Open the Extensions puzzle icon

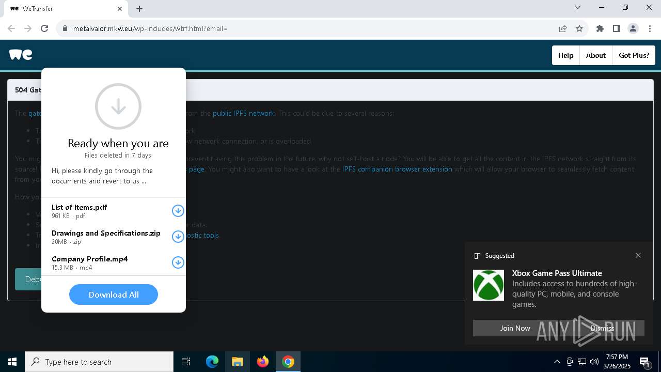[600, 28]
